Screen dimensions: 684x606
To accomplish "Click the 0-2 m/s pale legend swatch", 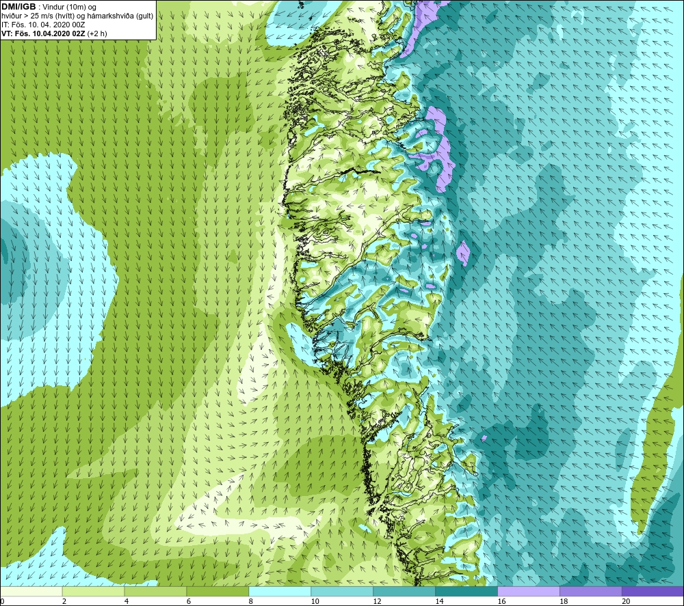I will coord(31,592).
